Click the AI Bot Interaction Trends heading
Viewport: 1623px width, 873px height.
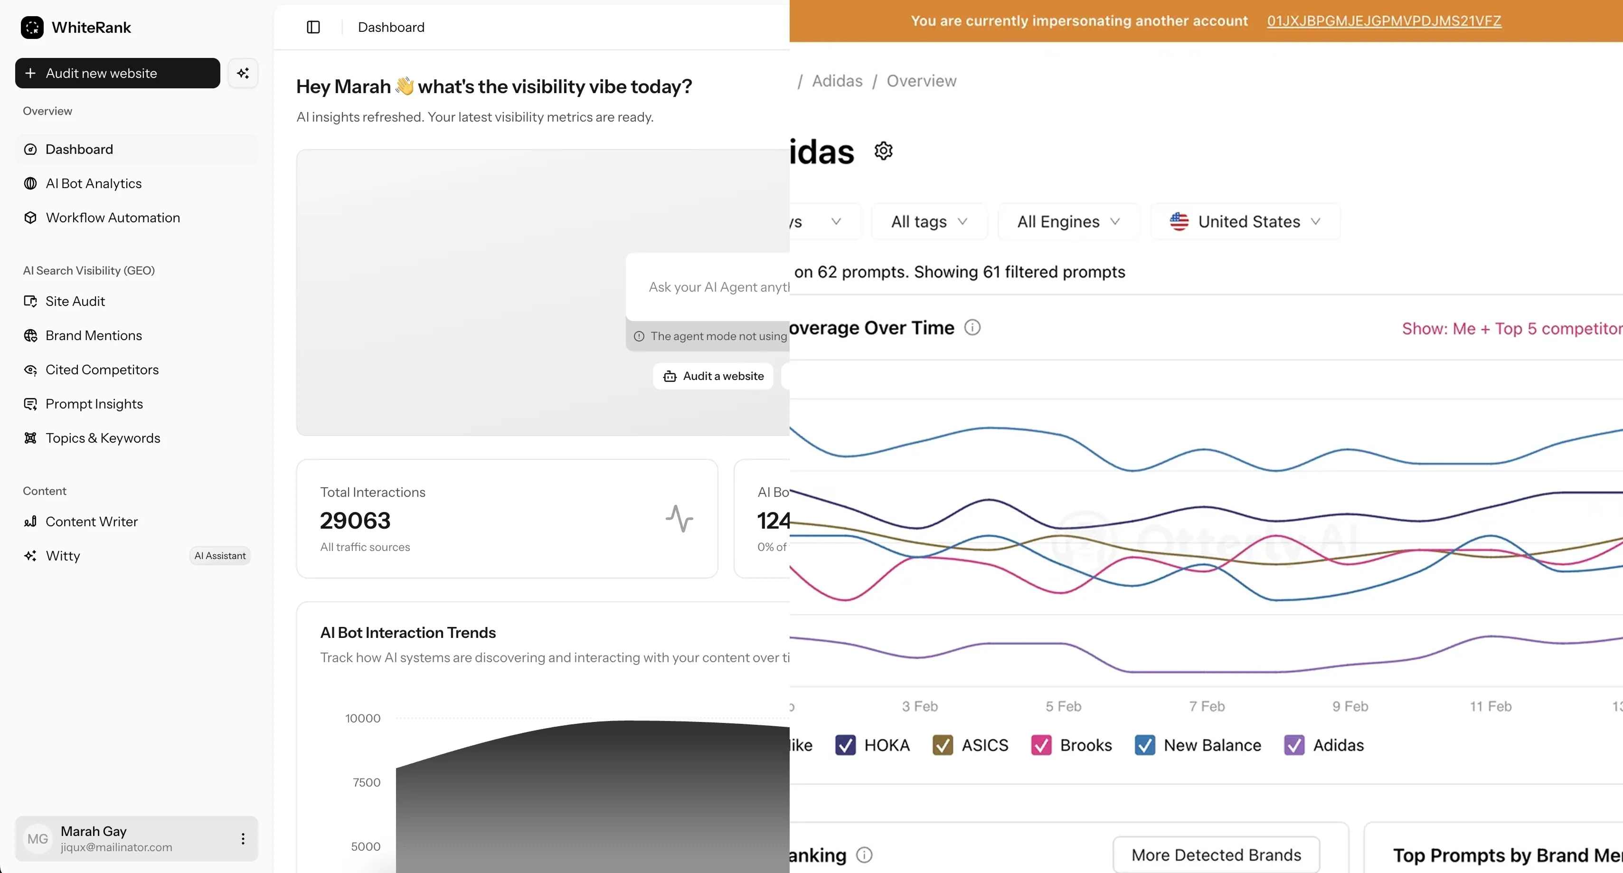pyautogui.click(x=407, y=632)
